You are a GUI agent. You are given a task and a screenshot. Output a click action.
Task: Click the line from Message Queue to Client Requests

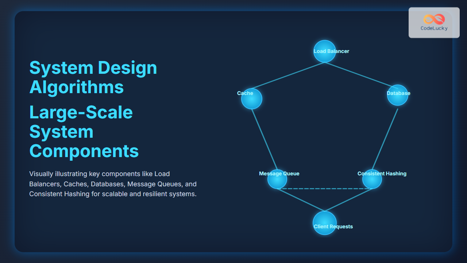tap(299, 199)
